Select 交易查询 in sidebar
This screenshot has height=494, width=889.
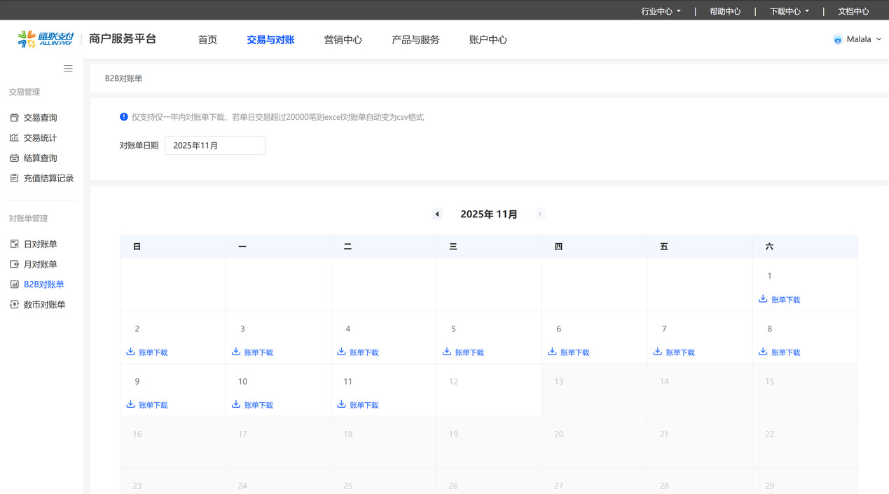pos(41,118)
